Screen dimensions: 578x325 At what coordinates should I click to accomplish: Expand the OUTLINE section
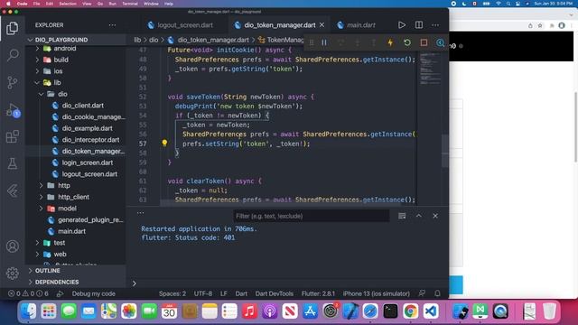pos(47,271)
